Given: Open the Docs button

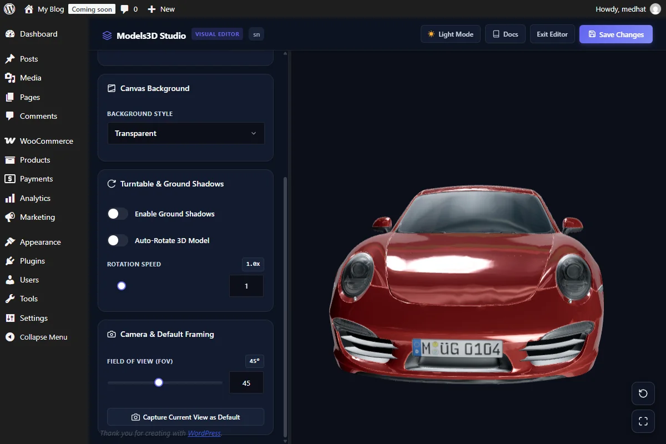Looking at the screenshot, I should pyautogui.click(x=505, y=34).
